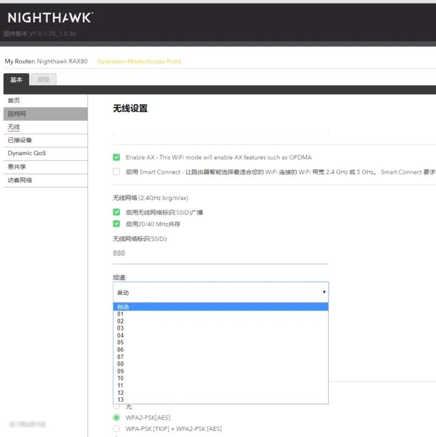Open Dynamic QoS page
This screenshot has width=436, height=437.
click(45, 153)
